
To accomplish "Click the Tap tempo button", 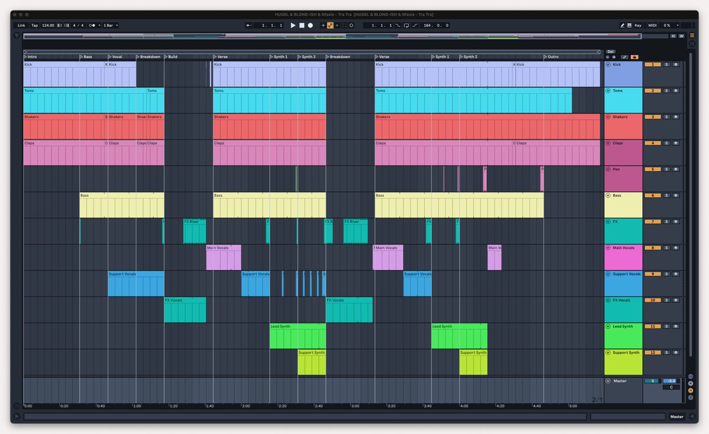I will 34,25.
